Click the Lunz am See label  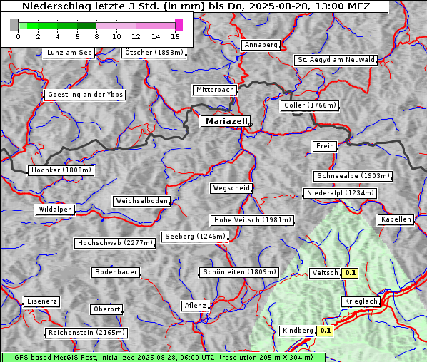[x=69, y=53]
